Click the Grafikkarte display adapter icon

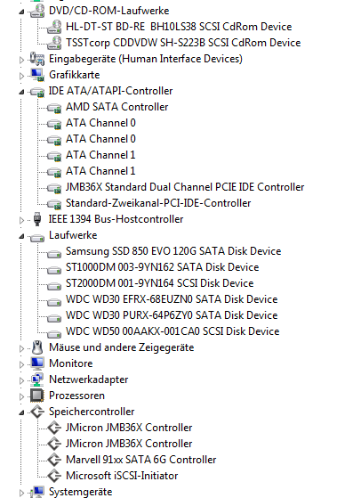click(x=37, y=75)
